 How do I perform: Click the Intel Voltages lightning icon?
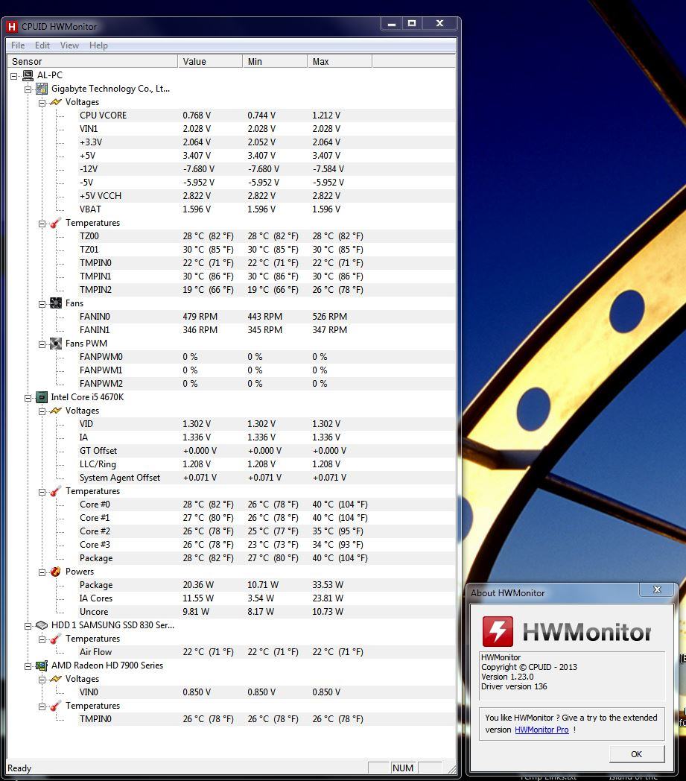pyautogui.click(x=56, y=411)
